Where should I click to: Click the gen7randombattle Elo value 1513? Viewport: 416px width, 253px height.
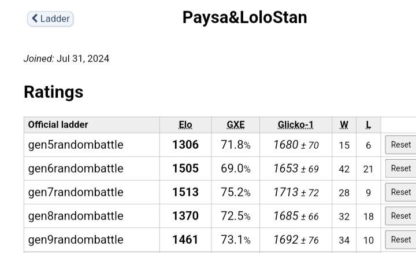pos(185,192)
